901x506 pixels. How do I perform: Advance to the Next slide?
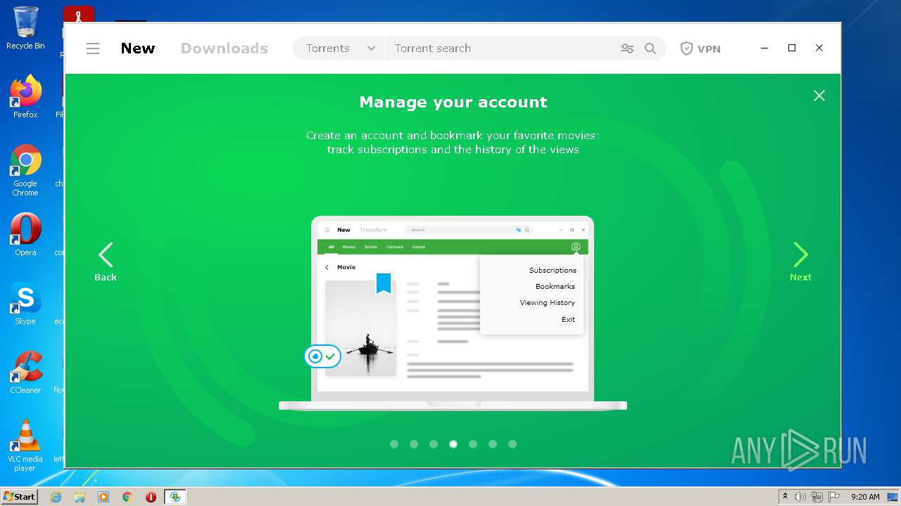click(800, 261)
